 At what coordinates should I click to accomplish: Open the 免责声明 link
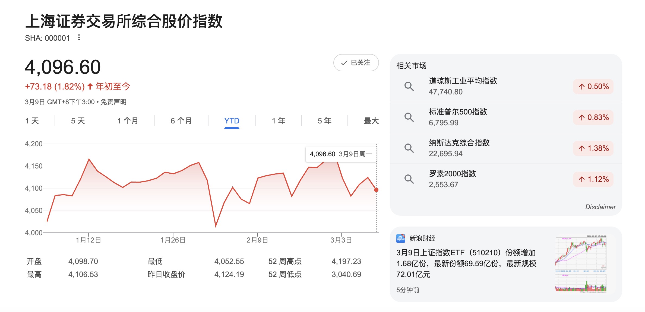point(113,102)
